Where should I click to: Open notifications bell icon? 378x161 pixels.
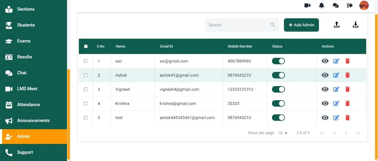322,5
